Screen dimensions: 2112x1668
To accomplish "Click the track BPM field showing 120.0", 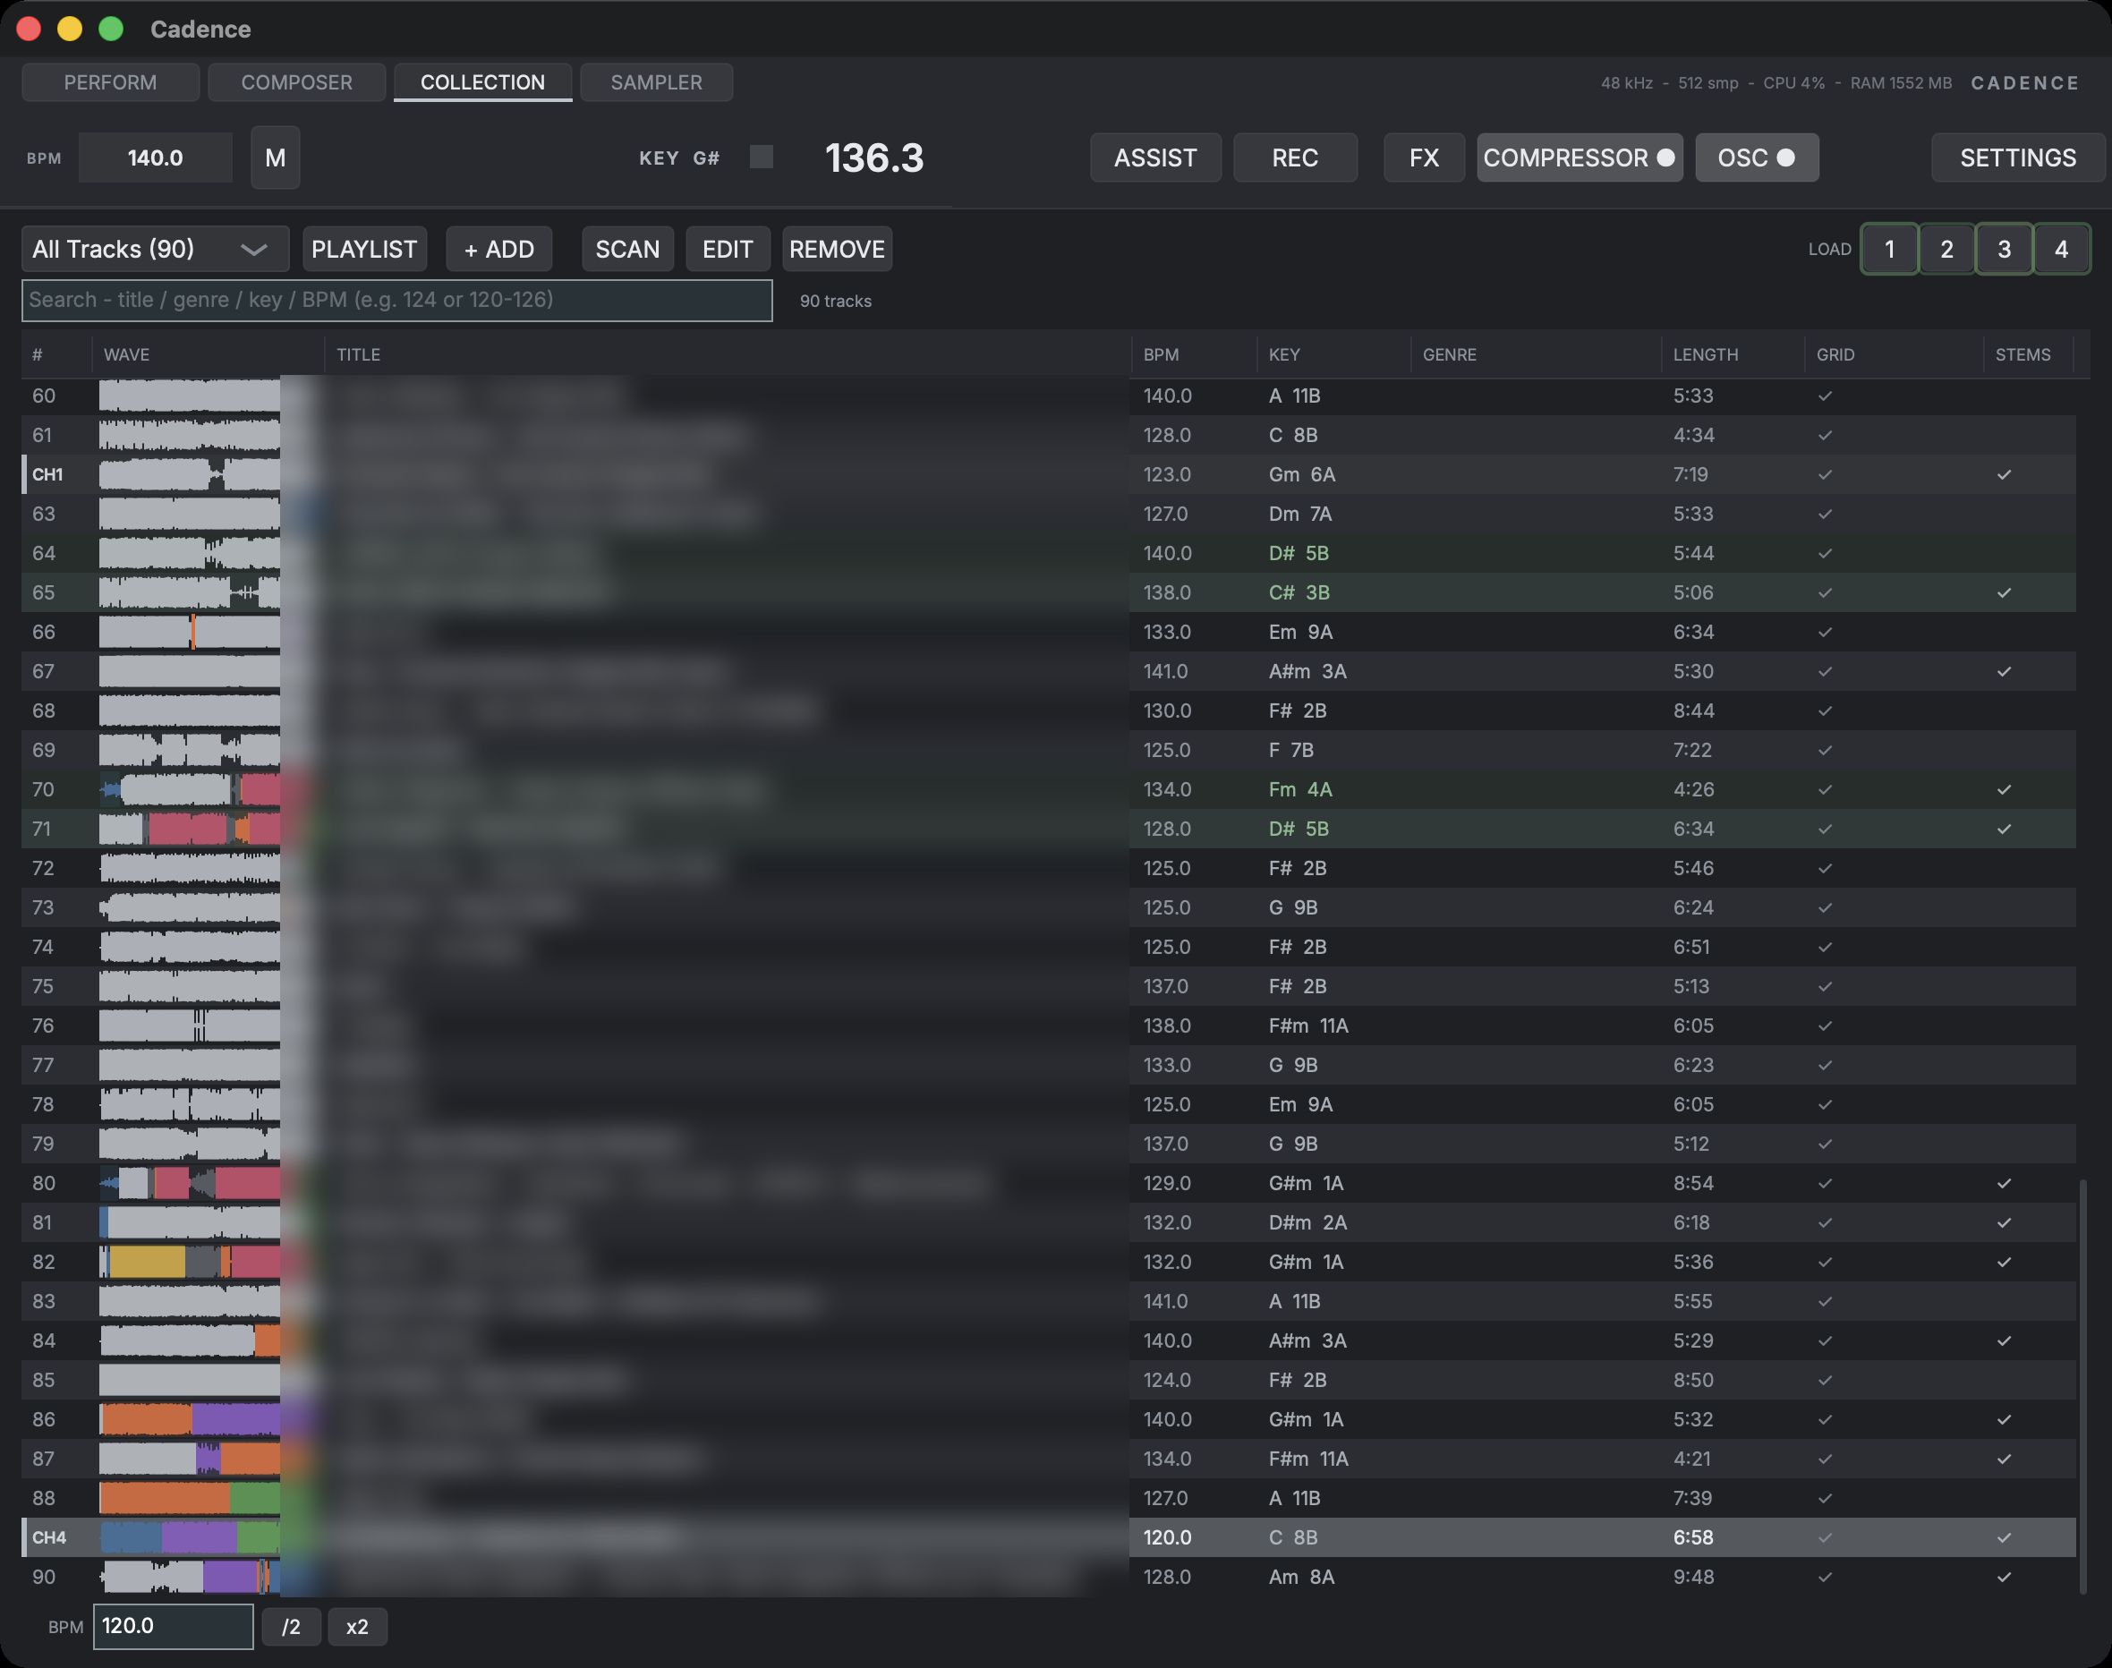I will [x=173, y=1626].
